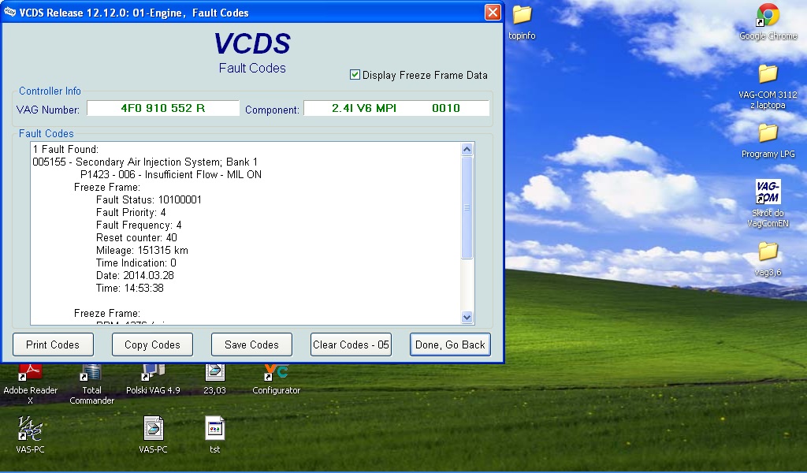Click 'Mileage: 151315 km' line

142,250
